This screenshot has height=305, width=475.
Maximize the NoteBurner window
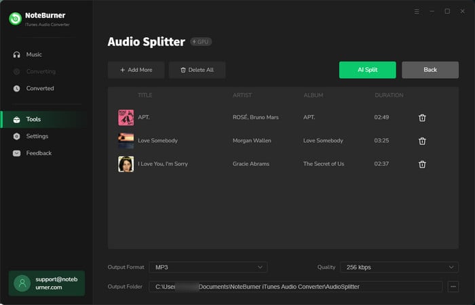click(x=447, y=12)
